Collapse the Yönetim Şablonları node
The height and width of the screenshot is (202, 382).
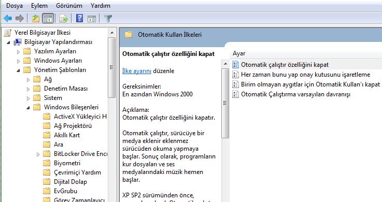[x=19, y=70]
